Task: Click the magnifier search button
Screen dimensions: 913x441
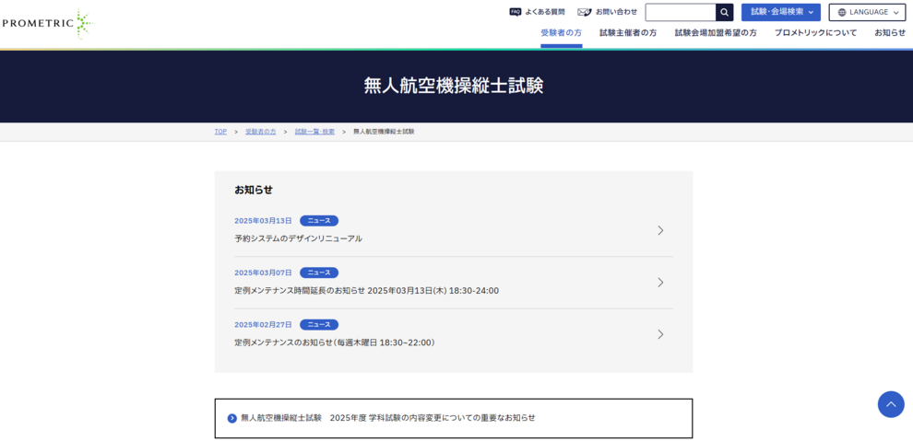Action: pyautogui.click(x=724, y=13)
